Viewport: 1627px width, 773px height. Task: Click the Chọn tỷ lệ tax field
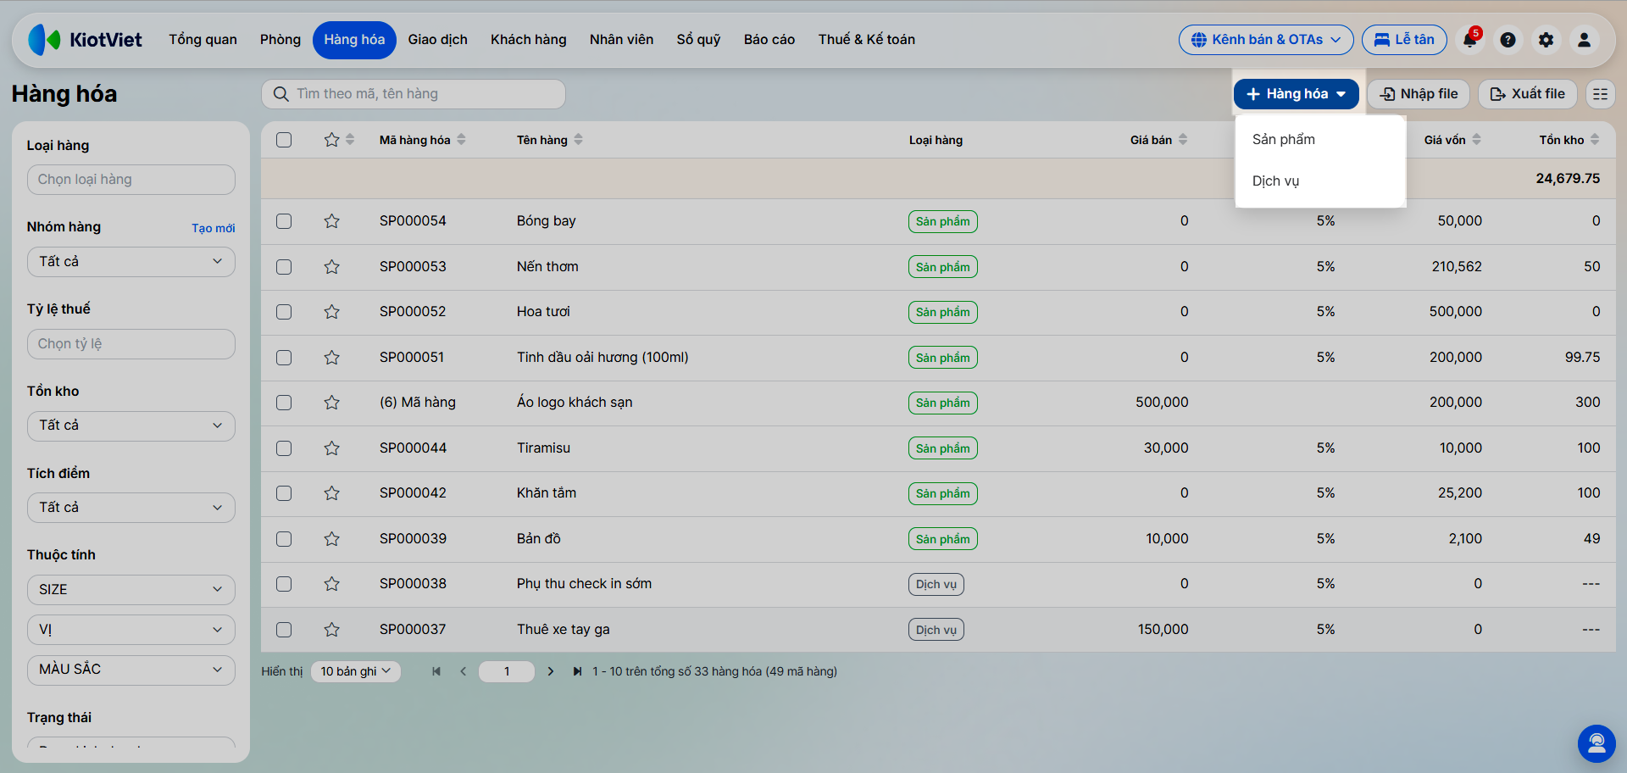pyautogui.click(x=131, y=344)
